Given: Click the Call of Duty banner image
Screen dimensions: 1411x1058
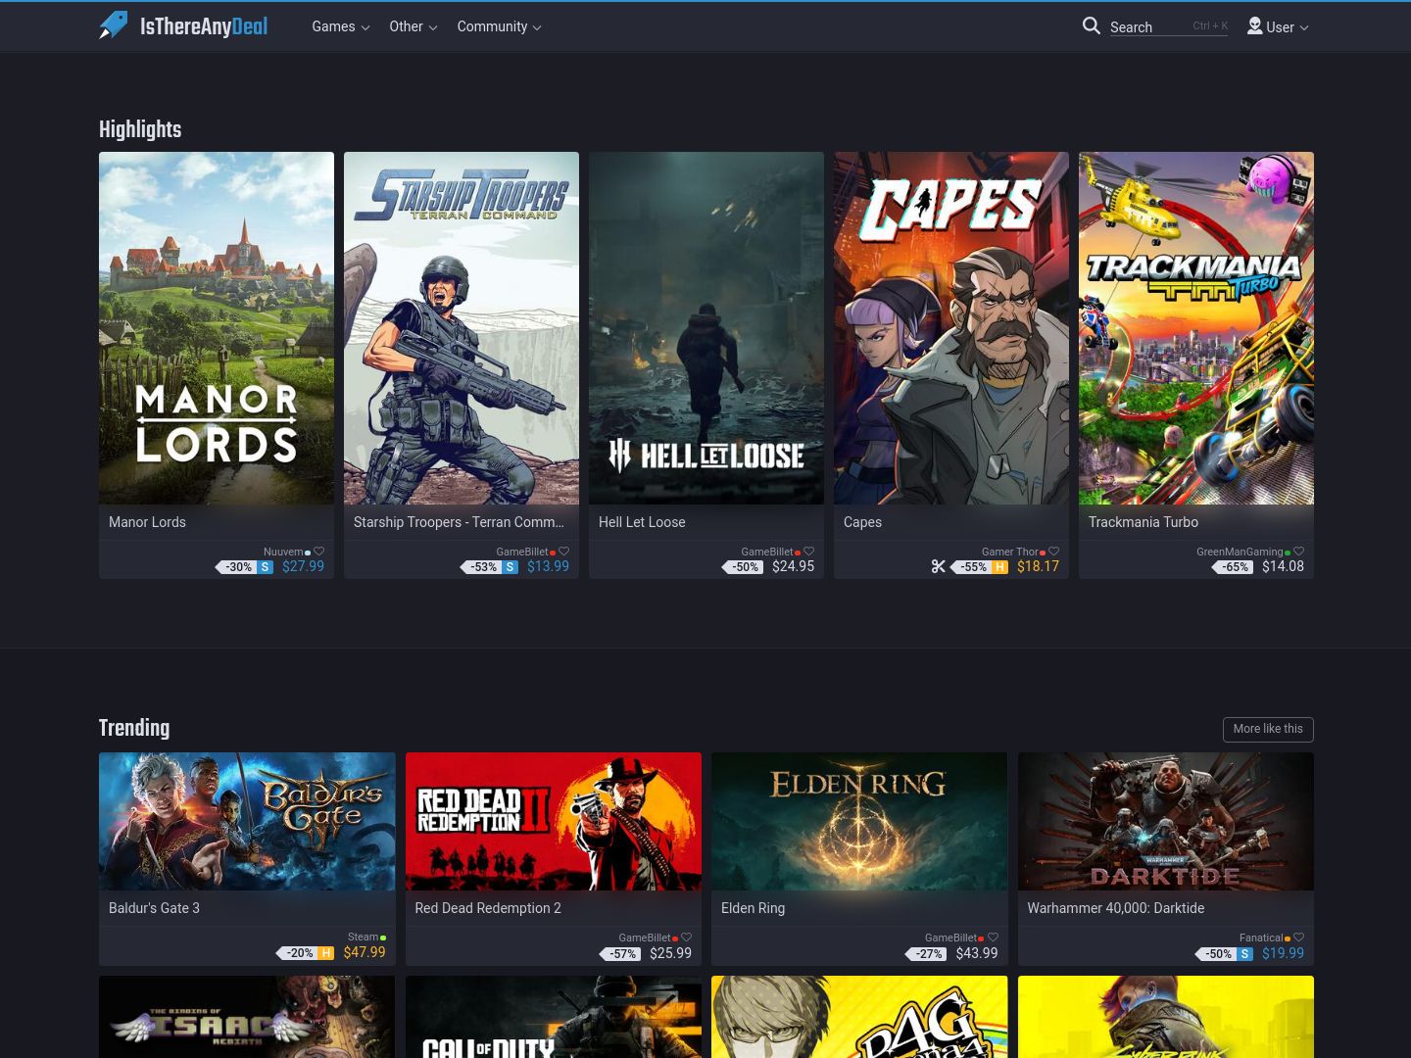Looking at the screenshot, I should [x=554, y=1017].
